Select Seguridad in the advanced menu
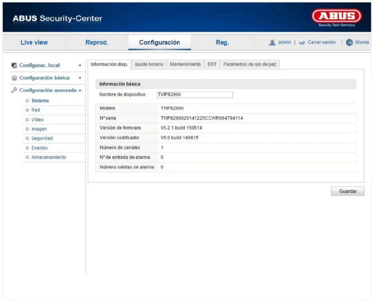 coord(42,138)
